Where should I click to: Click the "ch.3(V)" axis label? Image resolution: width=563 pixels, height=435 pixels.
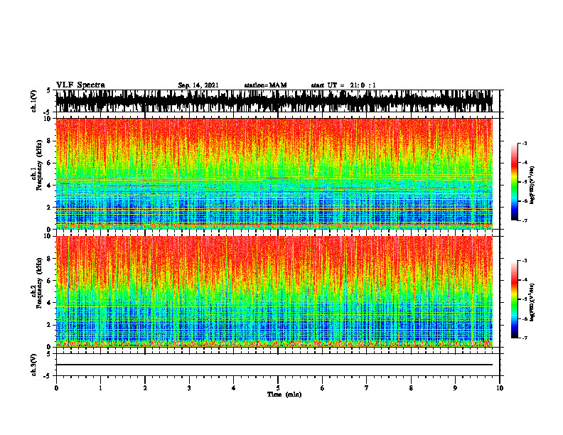click(34, 365)
